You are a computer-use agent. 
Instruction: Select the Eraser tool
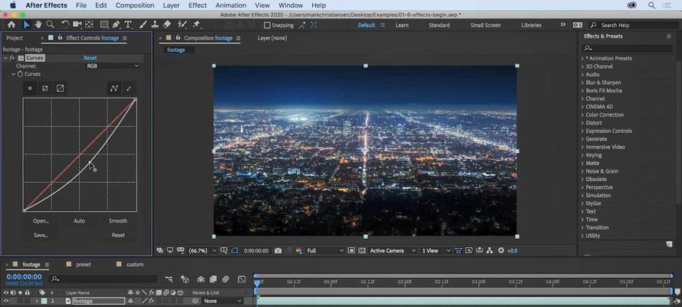click(x=167, y=25)
